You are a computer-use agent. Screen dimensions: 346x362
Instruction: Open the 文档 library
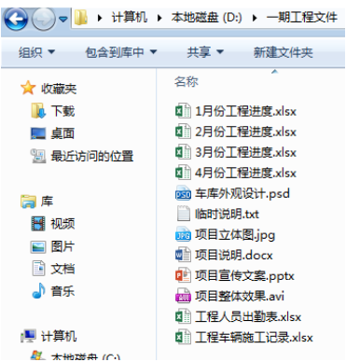coord(62,269)
